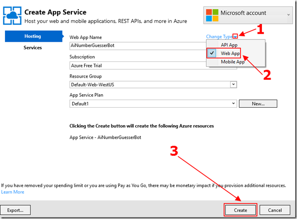The image size is (297, 219).
Task: Expand the Resource Group dropdown arrow
Action: (233, 84)
